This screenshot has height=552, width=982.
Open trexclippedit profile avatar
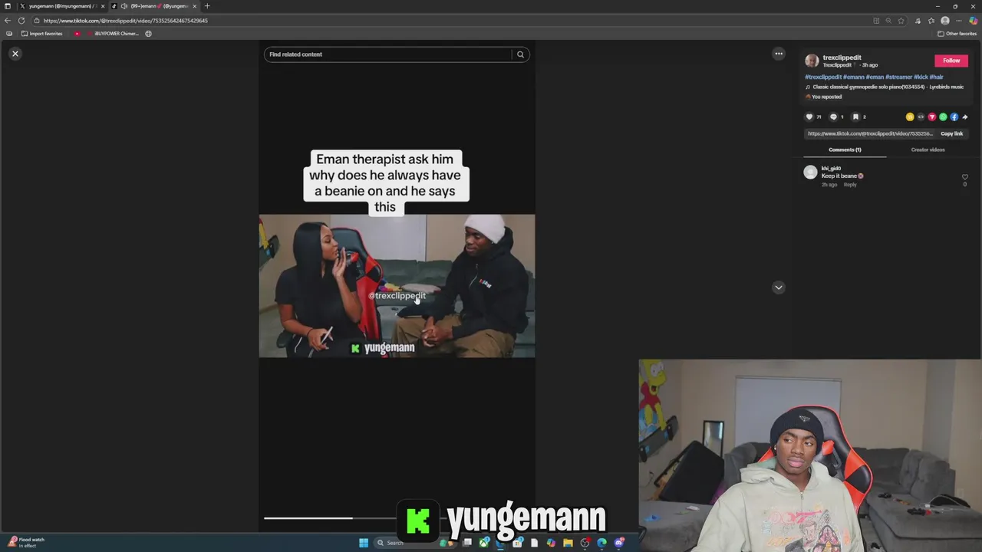(812, 61)
